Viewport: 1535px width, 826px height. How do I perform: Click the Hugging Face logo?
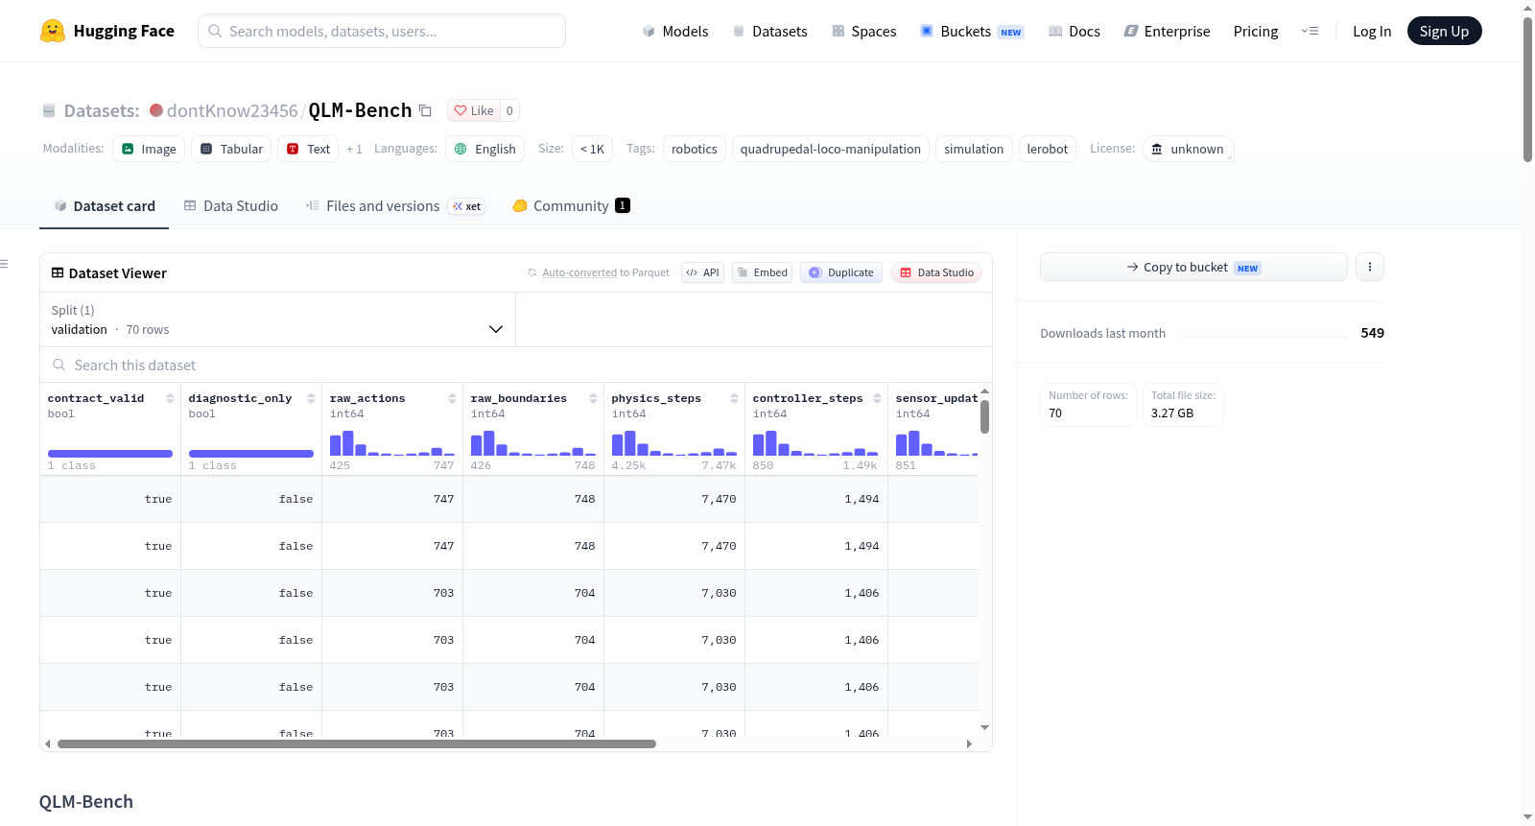coord(106,31)
